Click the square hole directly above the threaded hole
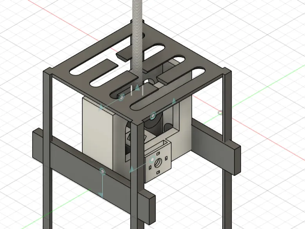 tap(158, 154)
